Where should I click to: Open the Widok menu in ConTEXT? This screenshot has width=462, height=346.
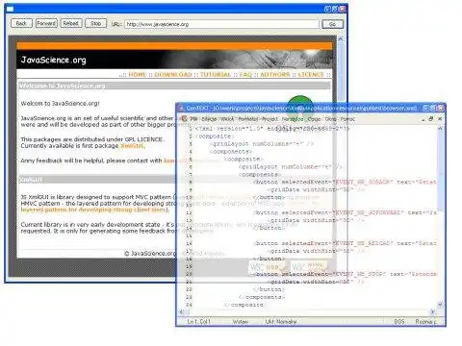(227, 119)
